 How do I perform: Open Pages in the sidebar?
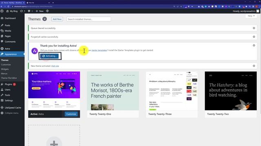click(x=8, y=36)
